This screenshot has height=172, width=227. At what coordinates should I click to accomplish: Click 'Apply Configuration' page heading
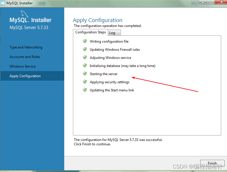tap(98, 20)
